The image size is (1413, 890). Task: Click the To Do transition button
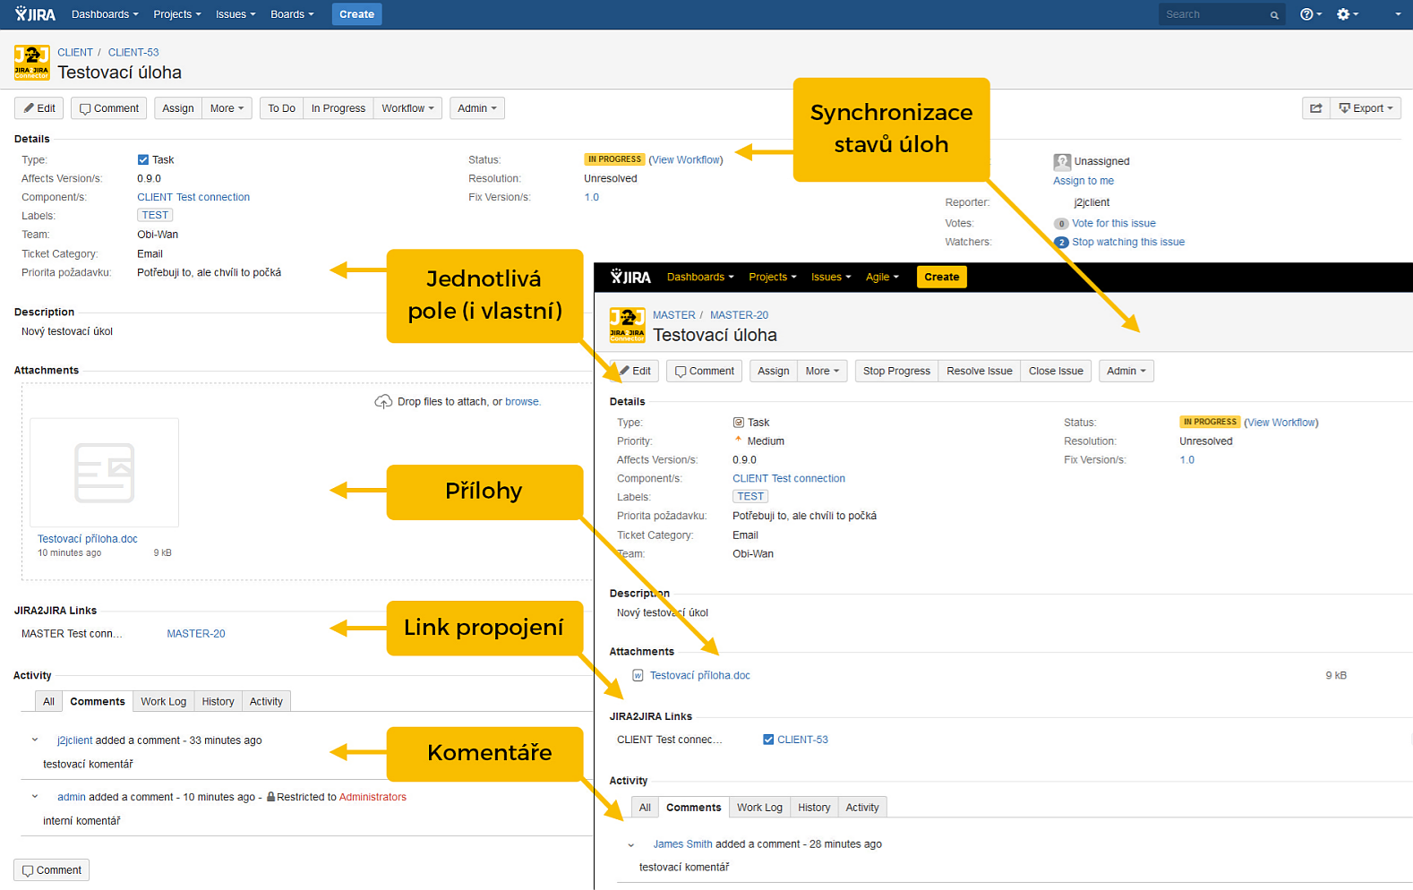point(281,108)
